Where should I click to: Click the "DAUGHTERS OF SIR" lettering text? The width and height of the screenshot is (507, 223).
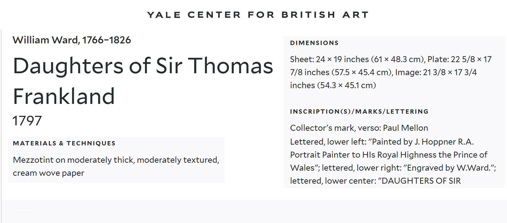421,181
